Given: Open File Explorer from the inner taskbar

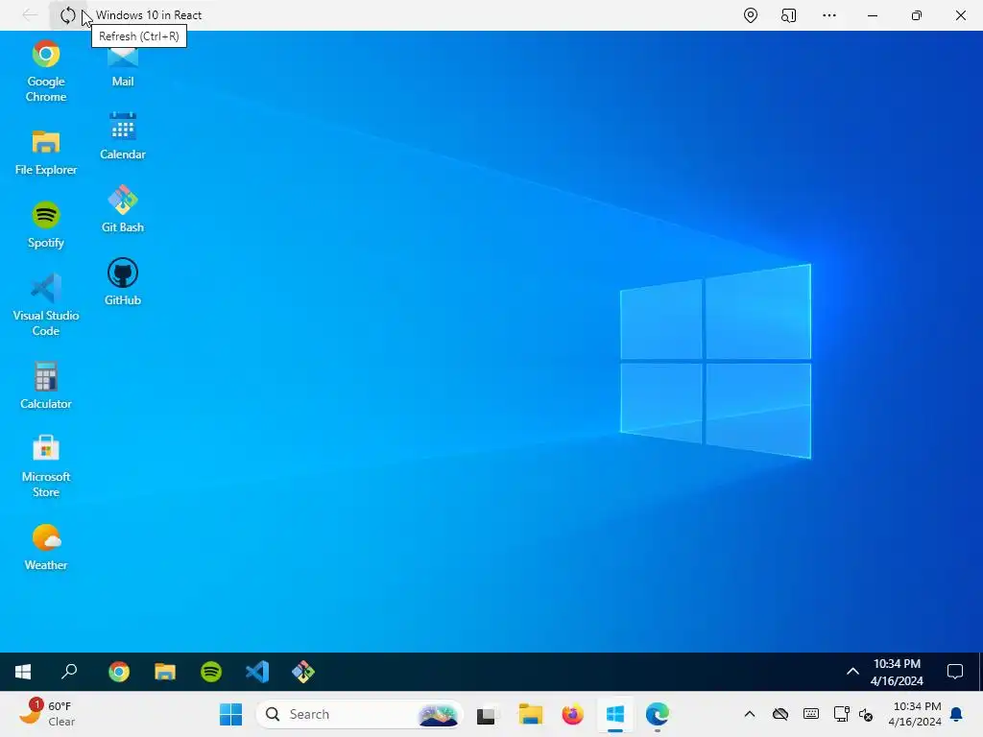Looking at the screenshot, I should tap(165, 672).
